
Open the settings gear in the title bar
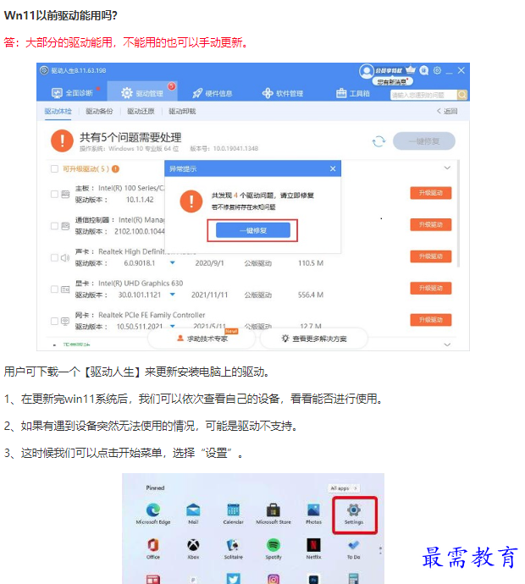click(x=437, y=70)
